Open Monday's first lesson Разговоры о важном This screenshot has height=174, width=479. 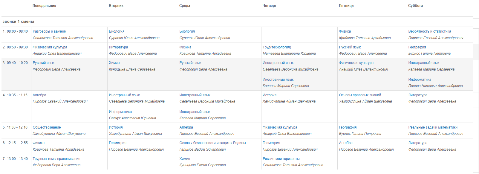50,31
